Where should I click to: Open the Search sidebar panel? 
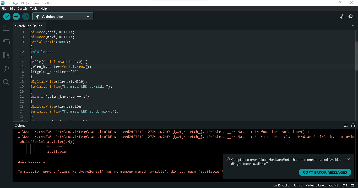[6, 82]
